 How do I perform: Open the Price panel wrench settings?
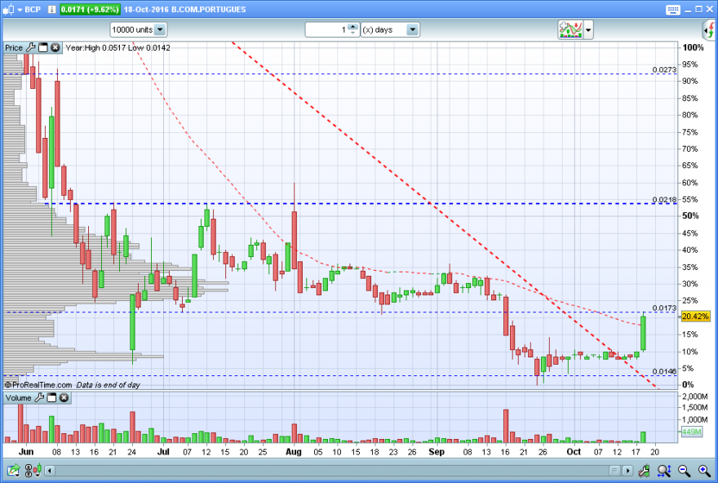[x=31, y=47]
